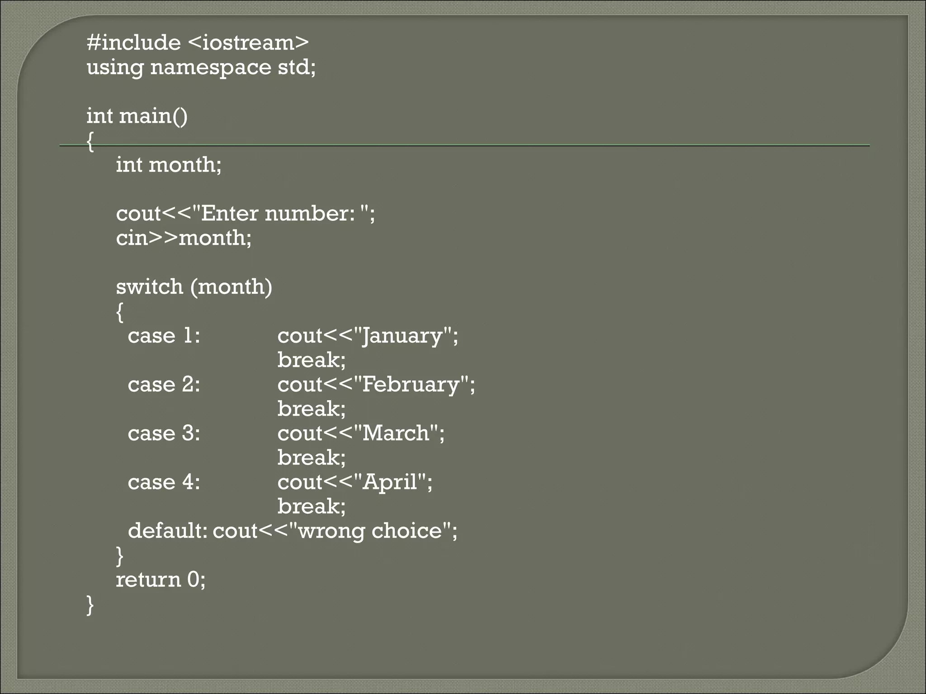Click the cout "February" statement
The width and height of the screenshot is (926, 694).
tap(376, 385)
